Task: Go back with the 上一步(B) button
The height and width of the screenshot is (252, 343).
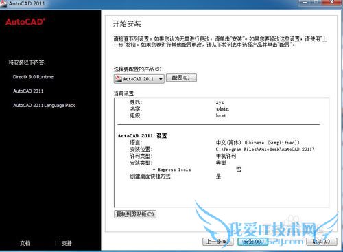Action: 217,242
